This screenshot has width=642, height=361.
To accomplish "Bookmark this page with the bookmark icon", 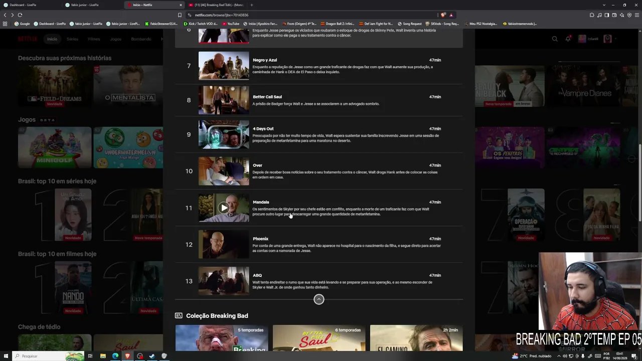I will [180, 15].
